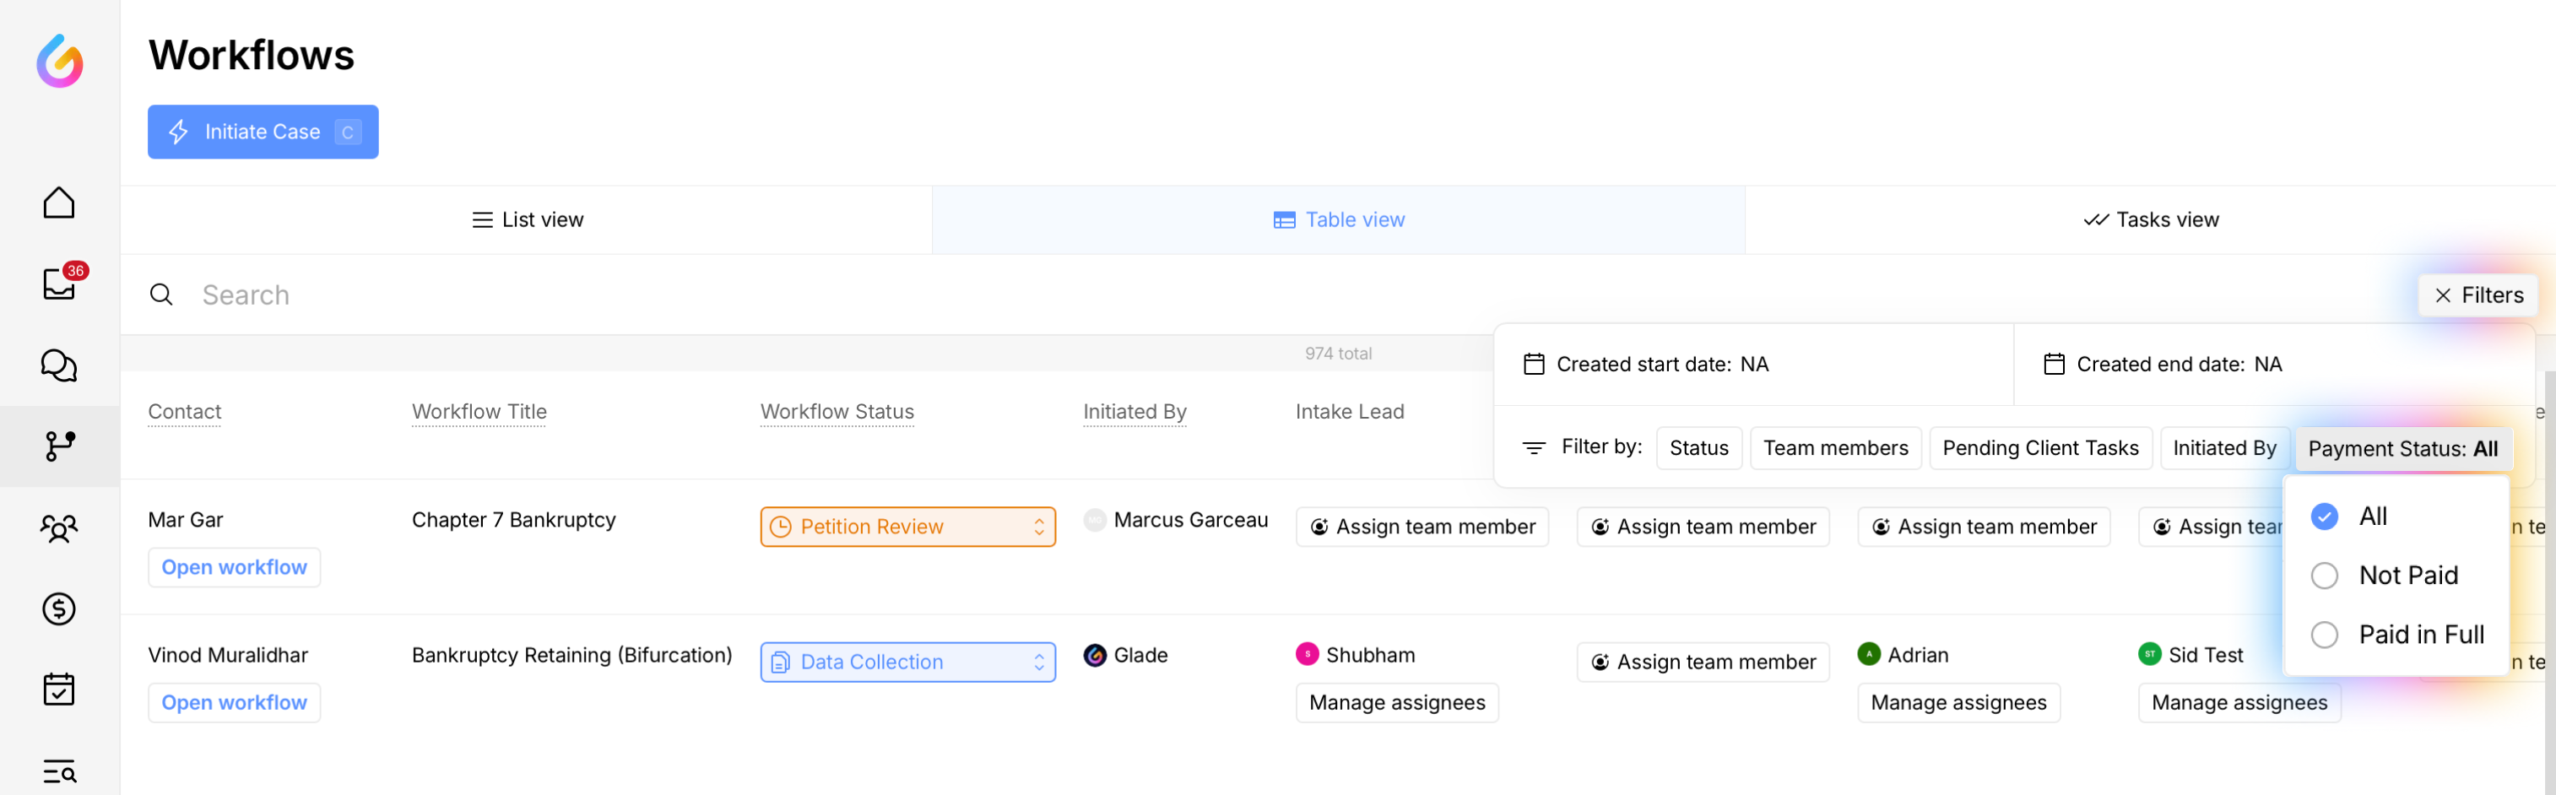The height and width of the screenshot is (795, 2556).
Task: Open workflow for Mar Gar
Action: [234, 568]
